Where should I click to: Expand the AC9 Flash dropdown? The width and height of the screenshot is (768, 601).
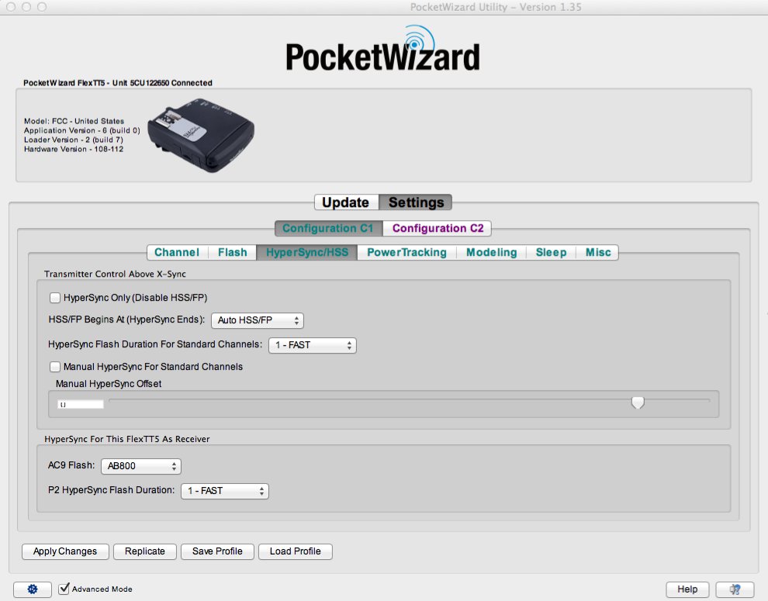click(140, 467)
